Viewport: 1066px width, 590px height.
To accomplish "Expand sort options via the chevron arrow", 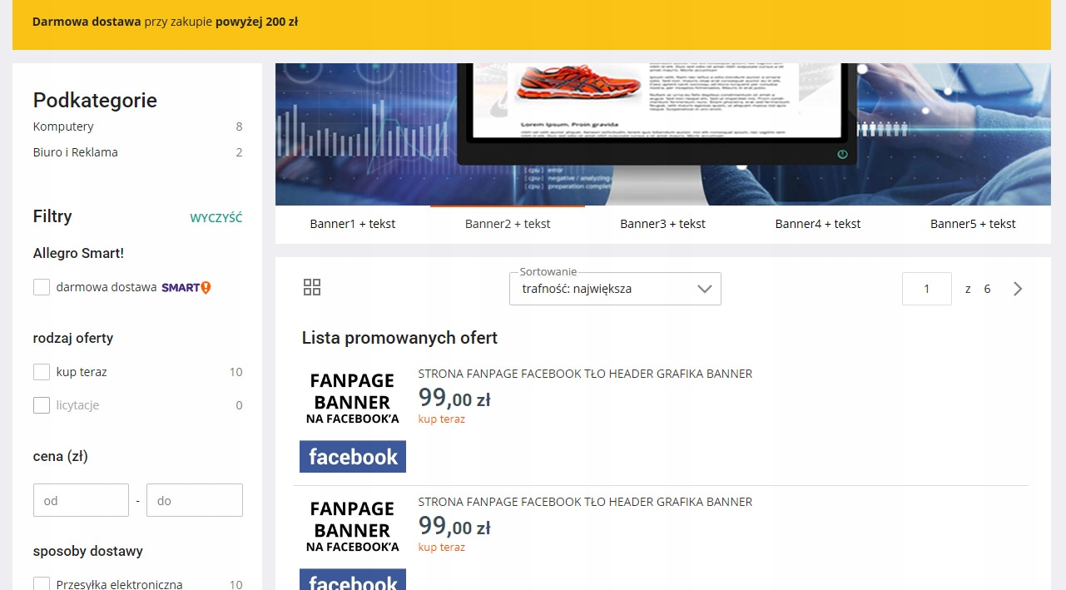I will click(x=704, y=289).
